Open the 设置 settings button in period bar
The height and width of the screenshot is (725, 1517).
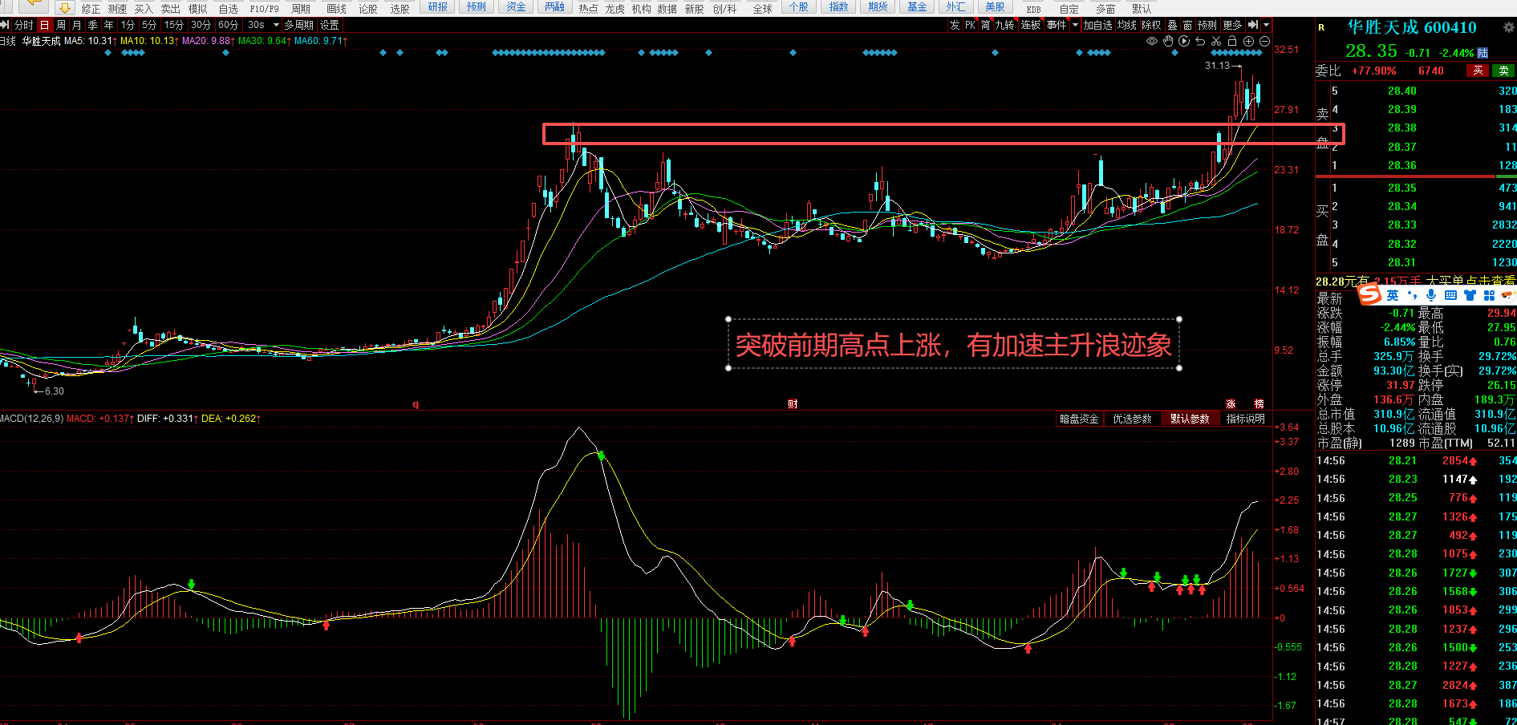[330, 25]
